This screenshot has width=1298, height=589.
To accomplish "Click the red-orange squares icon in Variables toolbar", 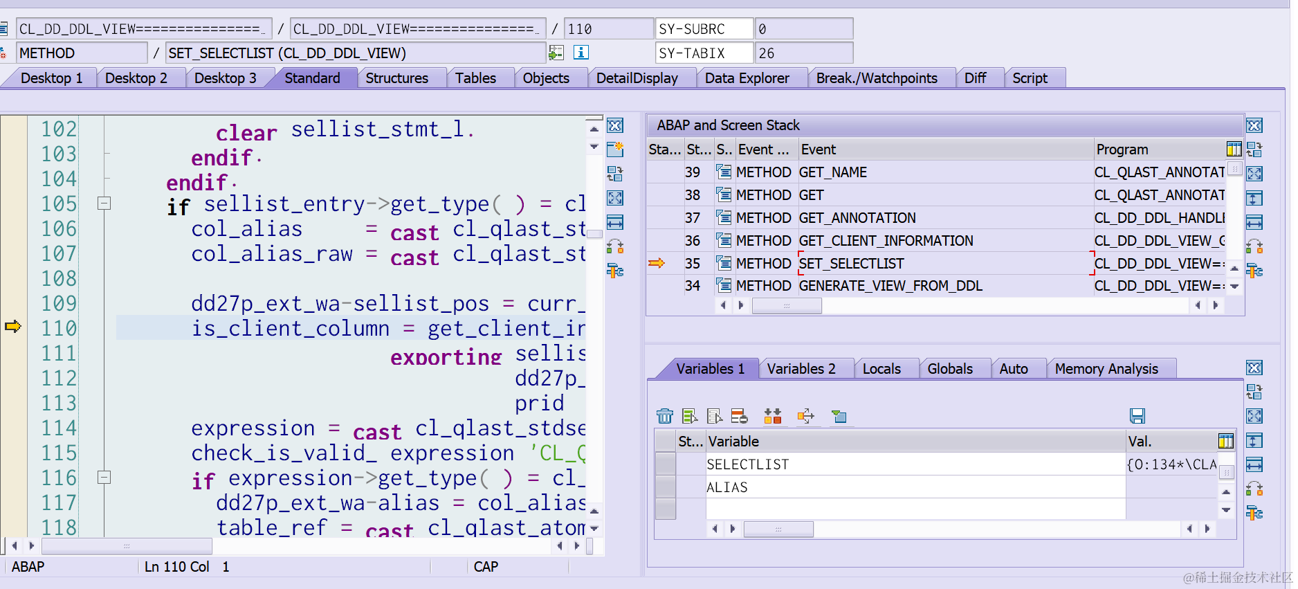I will pyautogui.click(x=773, y=416).
